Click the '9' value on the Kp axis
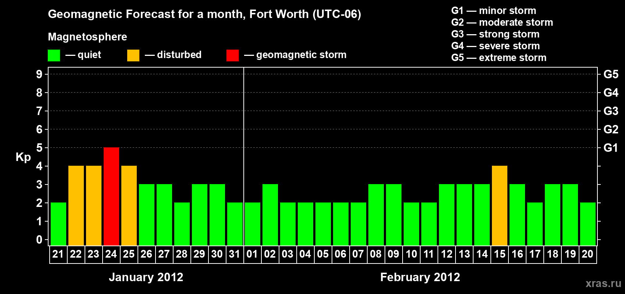The image size is (625, 294). (x=39, y=74)
